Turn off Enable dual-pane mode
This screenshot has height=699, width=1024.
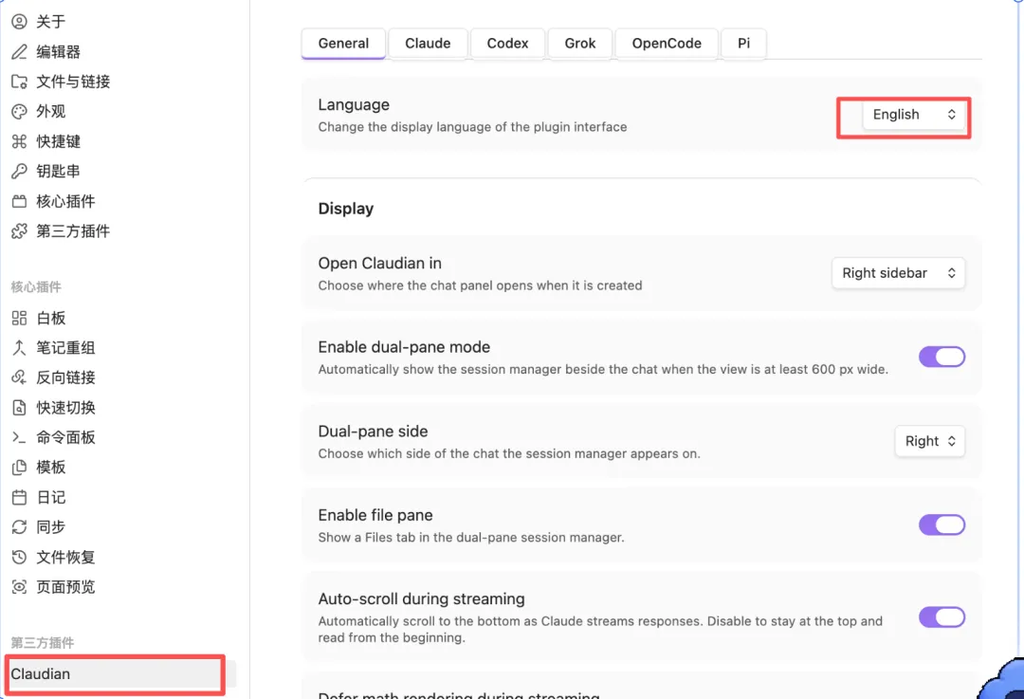click(x=942, y=357)
